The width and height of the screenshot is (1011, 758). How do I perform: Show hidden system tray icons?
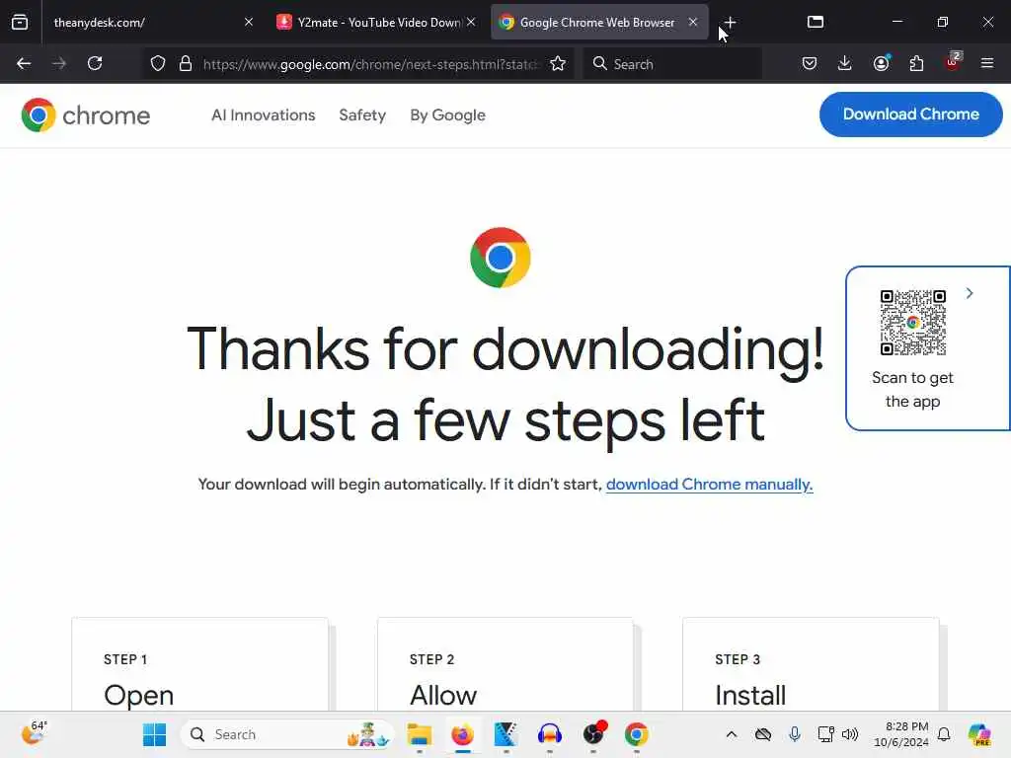click(732, 734)
